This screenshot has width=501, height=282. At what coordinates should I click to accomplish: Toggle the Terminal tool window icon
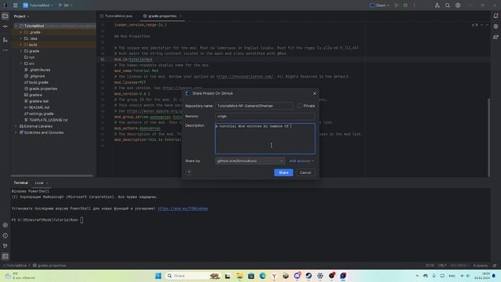coord(5,256)
